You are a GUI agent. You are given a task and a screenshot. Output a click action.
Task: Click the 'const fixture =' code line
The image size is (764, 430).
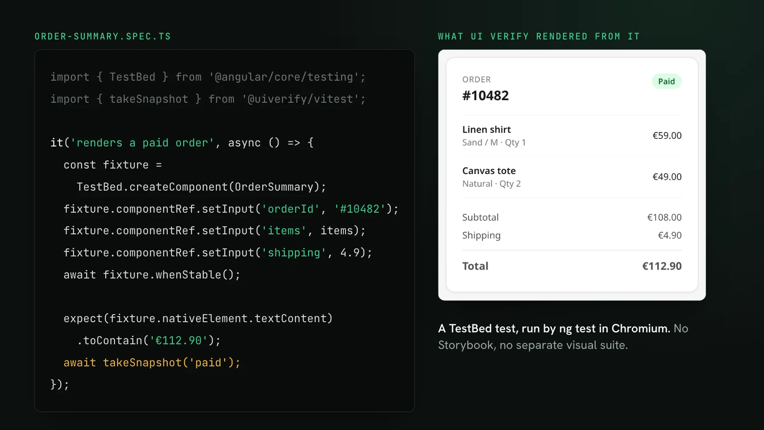coord(113,165)
